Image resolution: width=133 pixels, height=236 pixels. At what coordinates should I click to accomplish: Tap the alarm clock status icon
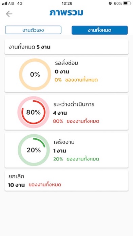pyautogui.click(x=110, y=3)
